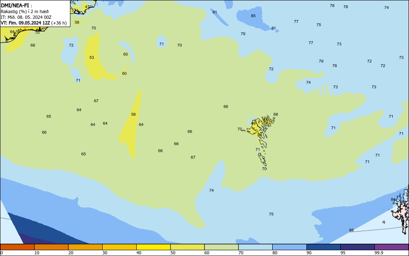This screenshot has height=256, width=409.
Task: Click the humidity value "85" on the map
Action: pos(253,16)
